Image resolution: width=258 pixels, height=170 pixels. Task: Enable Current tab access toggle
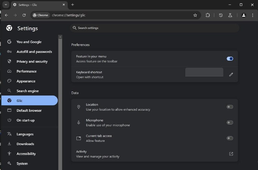(230, 138)
